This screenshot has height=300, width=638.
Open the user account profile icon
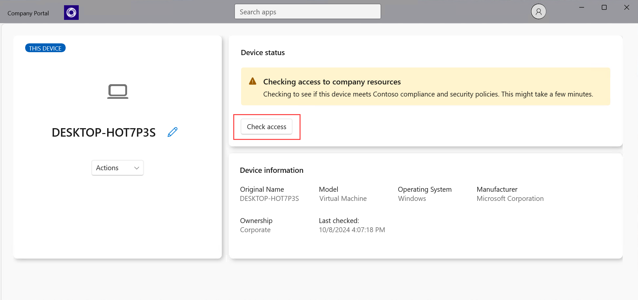click(538, 11)
